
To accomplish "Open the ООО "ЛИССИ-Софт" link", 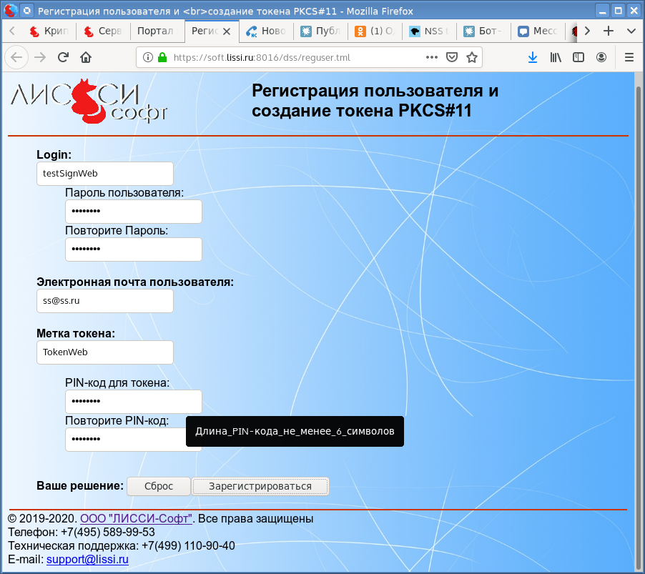I will point(136,518).
